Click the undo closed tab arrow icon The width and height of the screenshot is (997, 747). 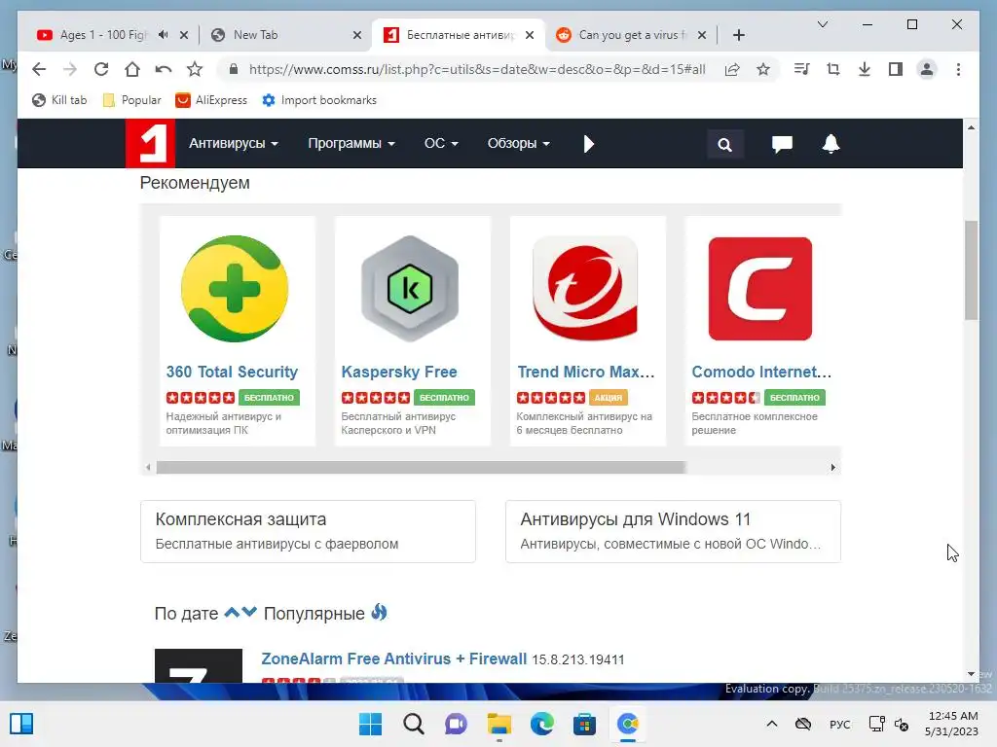pos(164,69)
